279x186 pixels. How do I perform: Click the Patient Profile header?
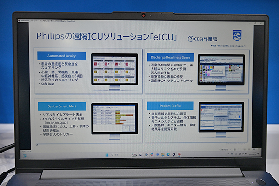tap(169, 106)
